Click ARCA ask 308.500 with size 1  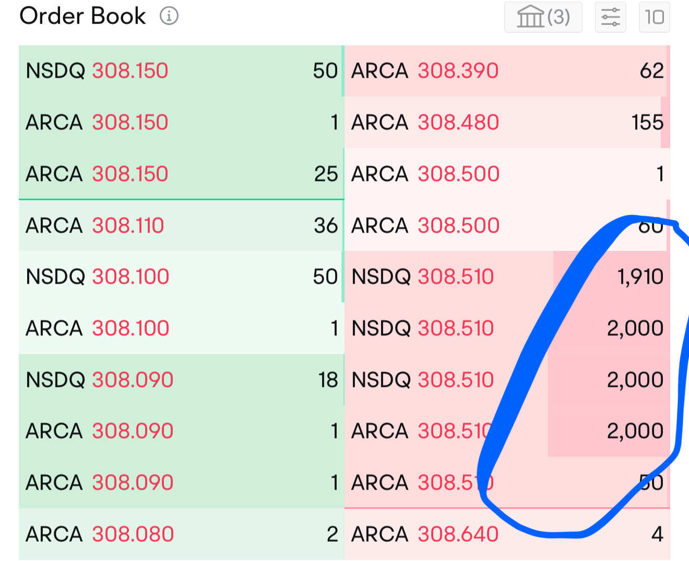tap(507, 174)
